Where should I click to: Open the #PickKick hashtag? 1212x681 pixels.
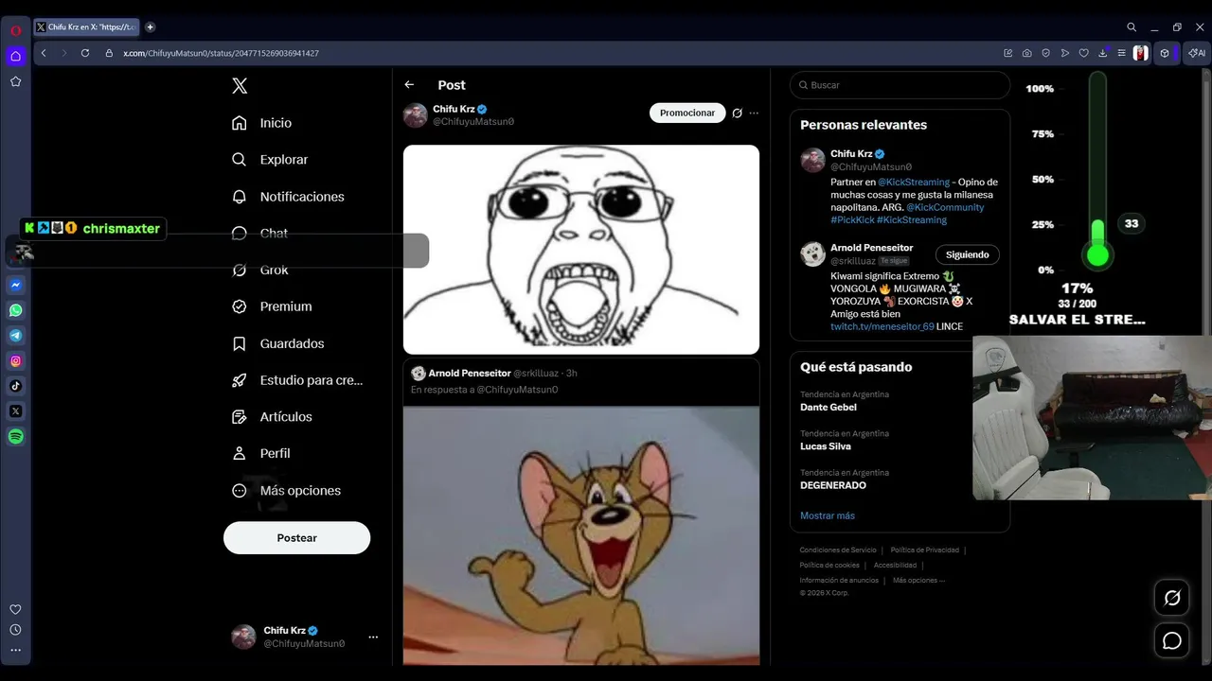(852, 219)
